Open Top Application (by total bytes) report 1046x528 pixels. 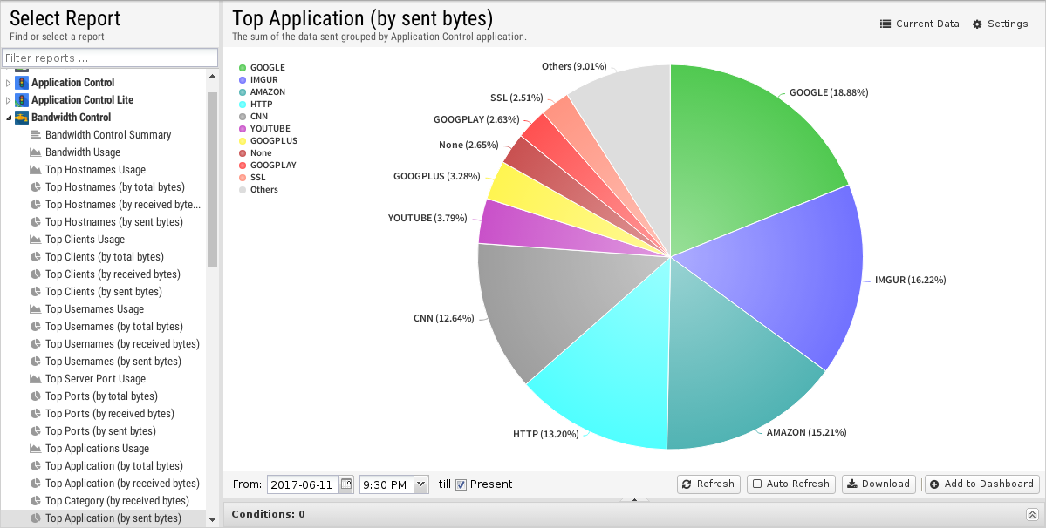(114, 466)
